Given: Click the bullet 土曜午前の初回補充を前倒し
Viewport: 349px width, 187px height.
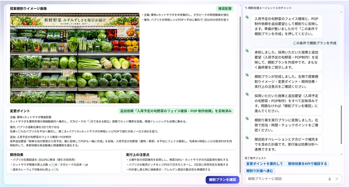Looking at the screenshot, I should tap(178, 160).
